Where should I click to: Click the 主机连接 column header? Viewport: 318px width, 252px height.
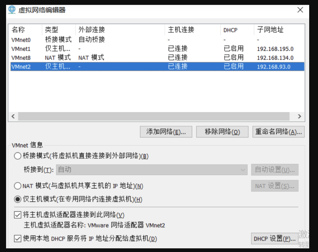pyautogui.click(x=193, y=30)
